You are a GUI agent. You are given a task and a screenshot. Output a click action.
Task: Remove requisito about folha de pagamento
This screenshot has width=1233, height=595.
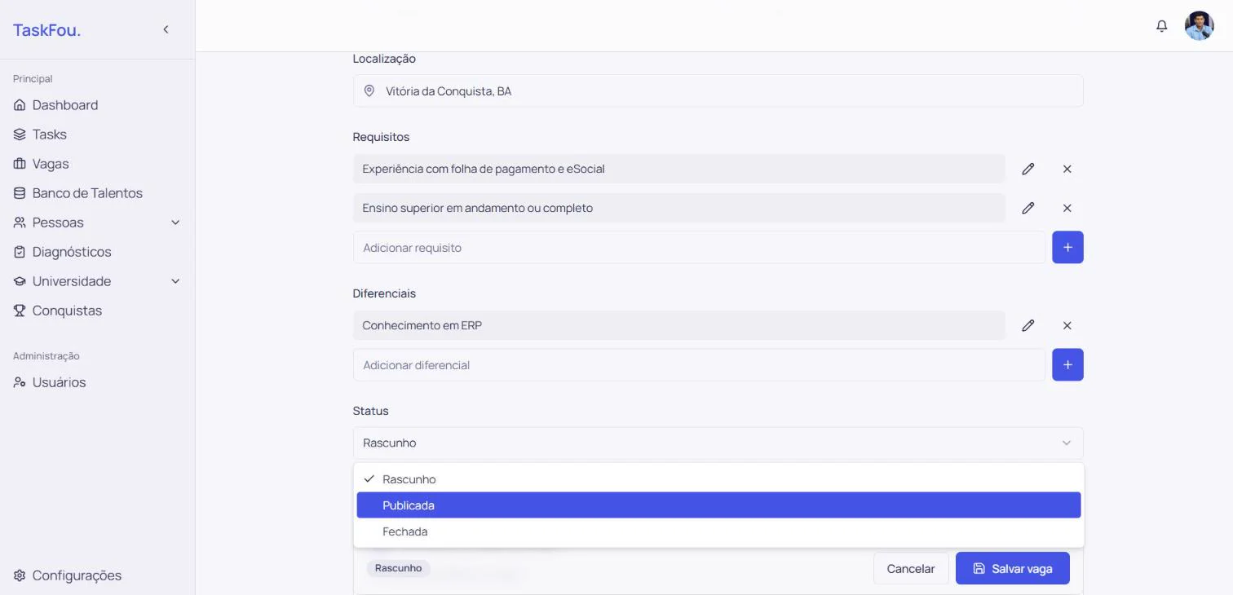[x=1067, y=169]
